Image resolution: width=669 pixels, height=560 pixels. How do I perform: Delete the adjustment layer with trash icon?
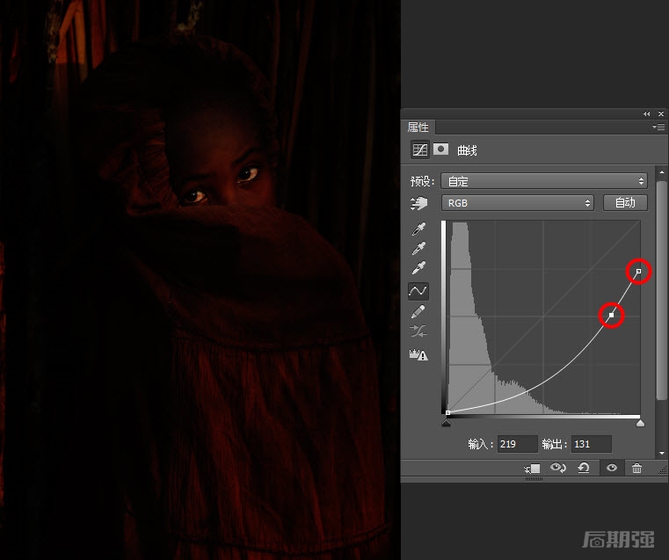[636, 468]
